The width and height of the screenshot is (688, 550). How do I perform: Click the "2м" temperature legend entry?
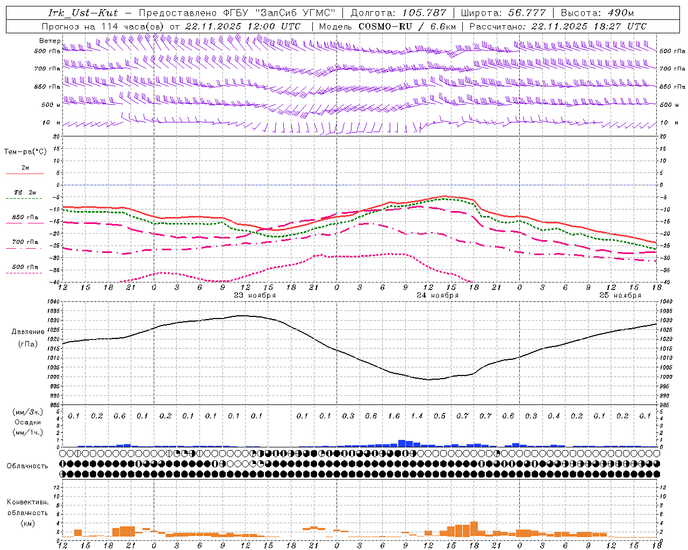coord(25,168)
